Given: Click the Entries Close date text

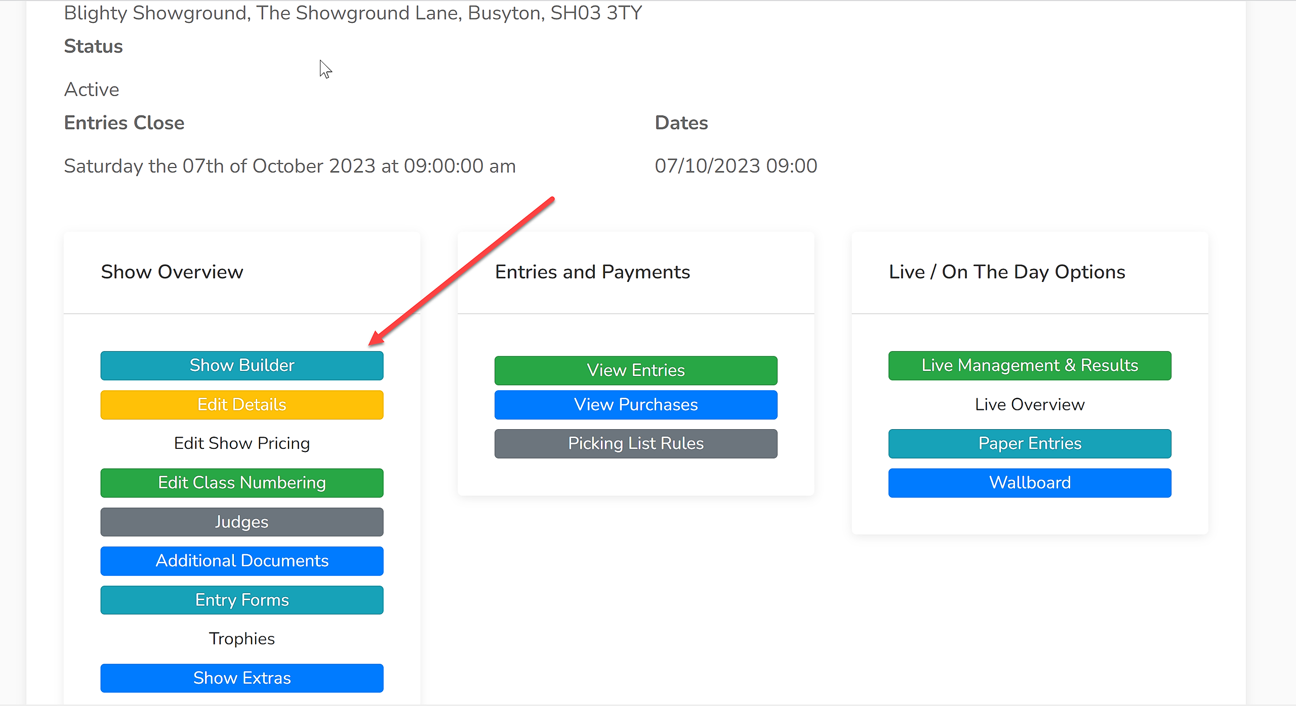Looking at the screenshot, I should [290, 166].
